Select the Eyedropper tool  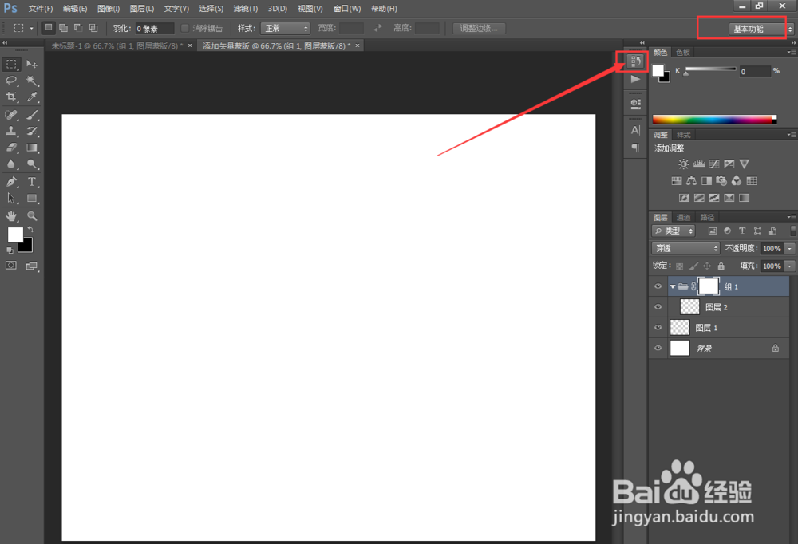[32, 97]
